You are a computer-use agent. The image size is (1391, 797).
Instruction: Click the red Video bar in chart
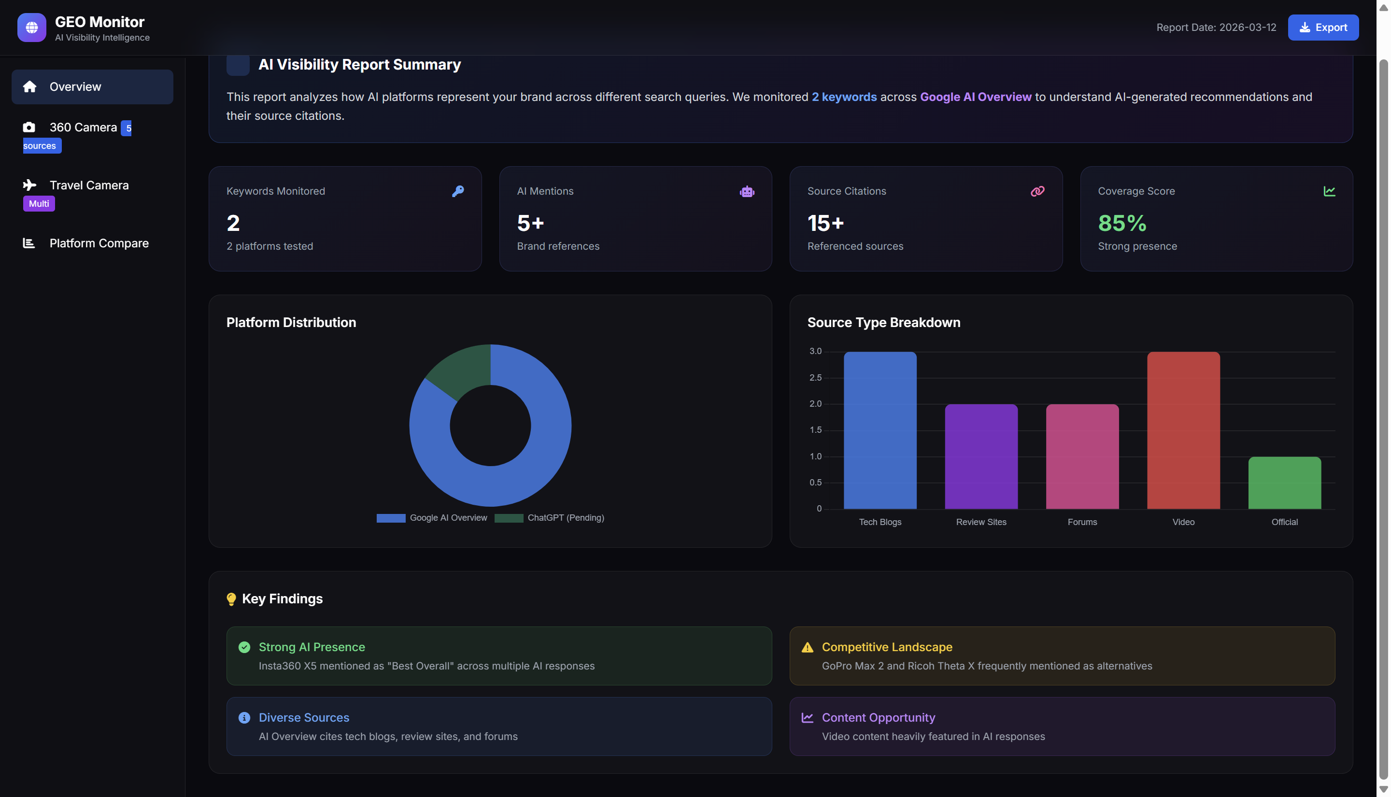pyautogui.click(x=1182, y=430)
